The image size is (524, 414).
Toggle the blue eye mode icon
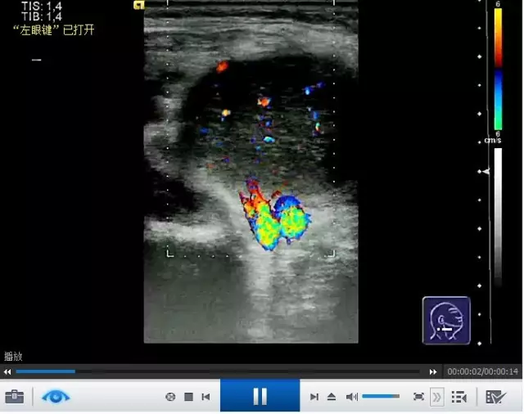coord(56,397)
